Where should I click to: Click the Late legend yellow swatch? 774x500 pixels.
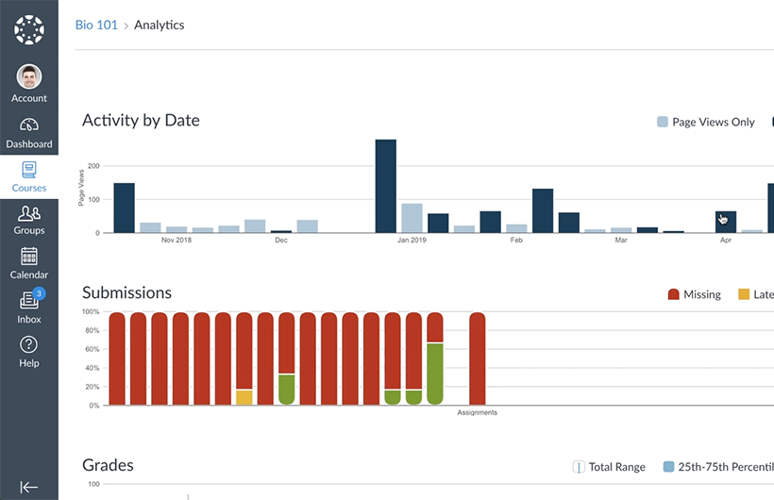(x=744, y=294)
